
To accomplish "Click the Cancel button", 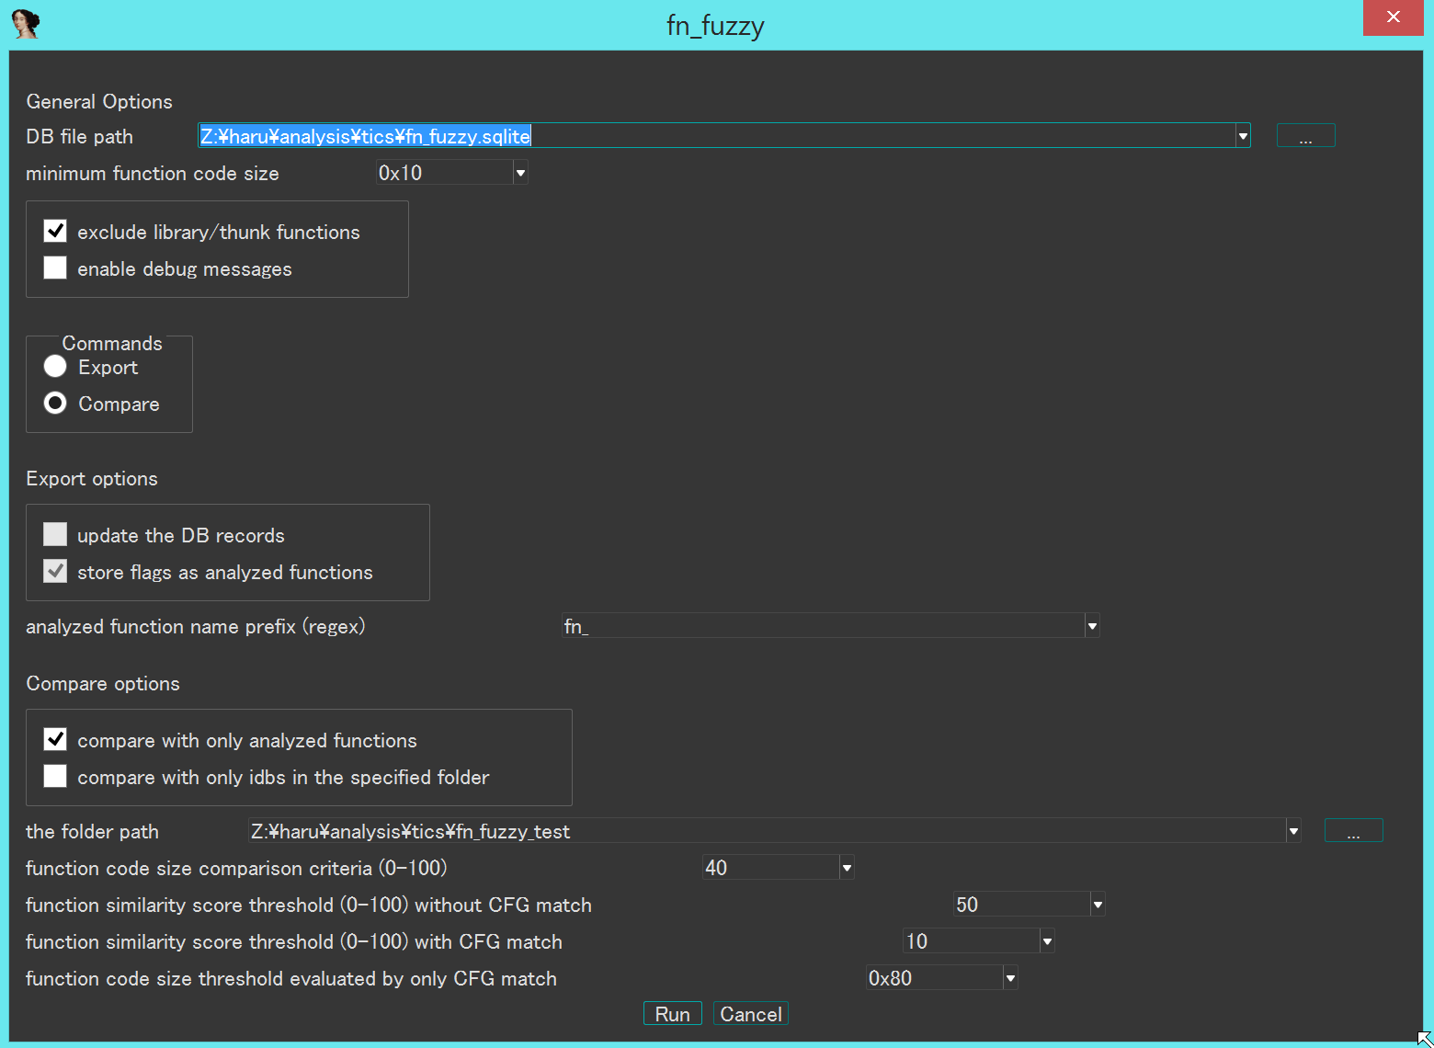I will click(x=750, y=1014).
